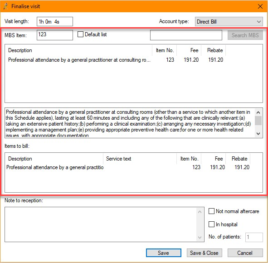Tick the In hospital checkbox
The image size is (268, 263).
coord(211,224)
